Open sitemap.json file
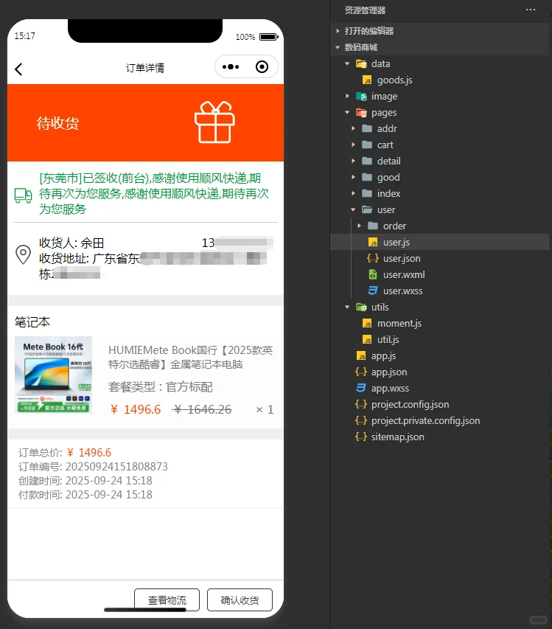Screen dimensions: 552x629 pyautogui.click(x=397, y=437)
